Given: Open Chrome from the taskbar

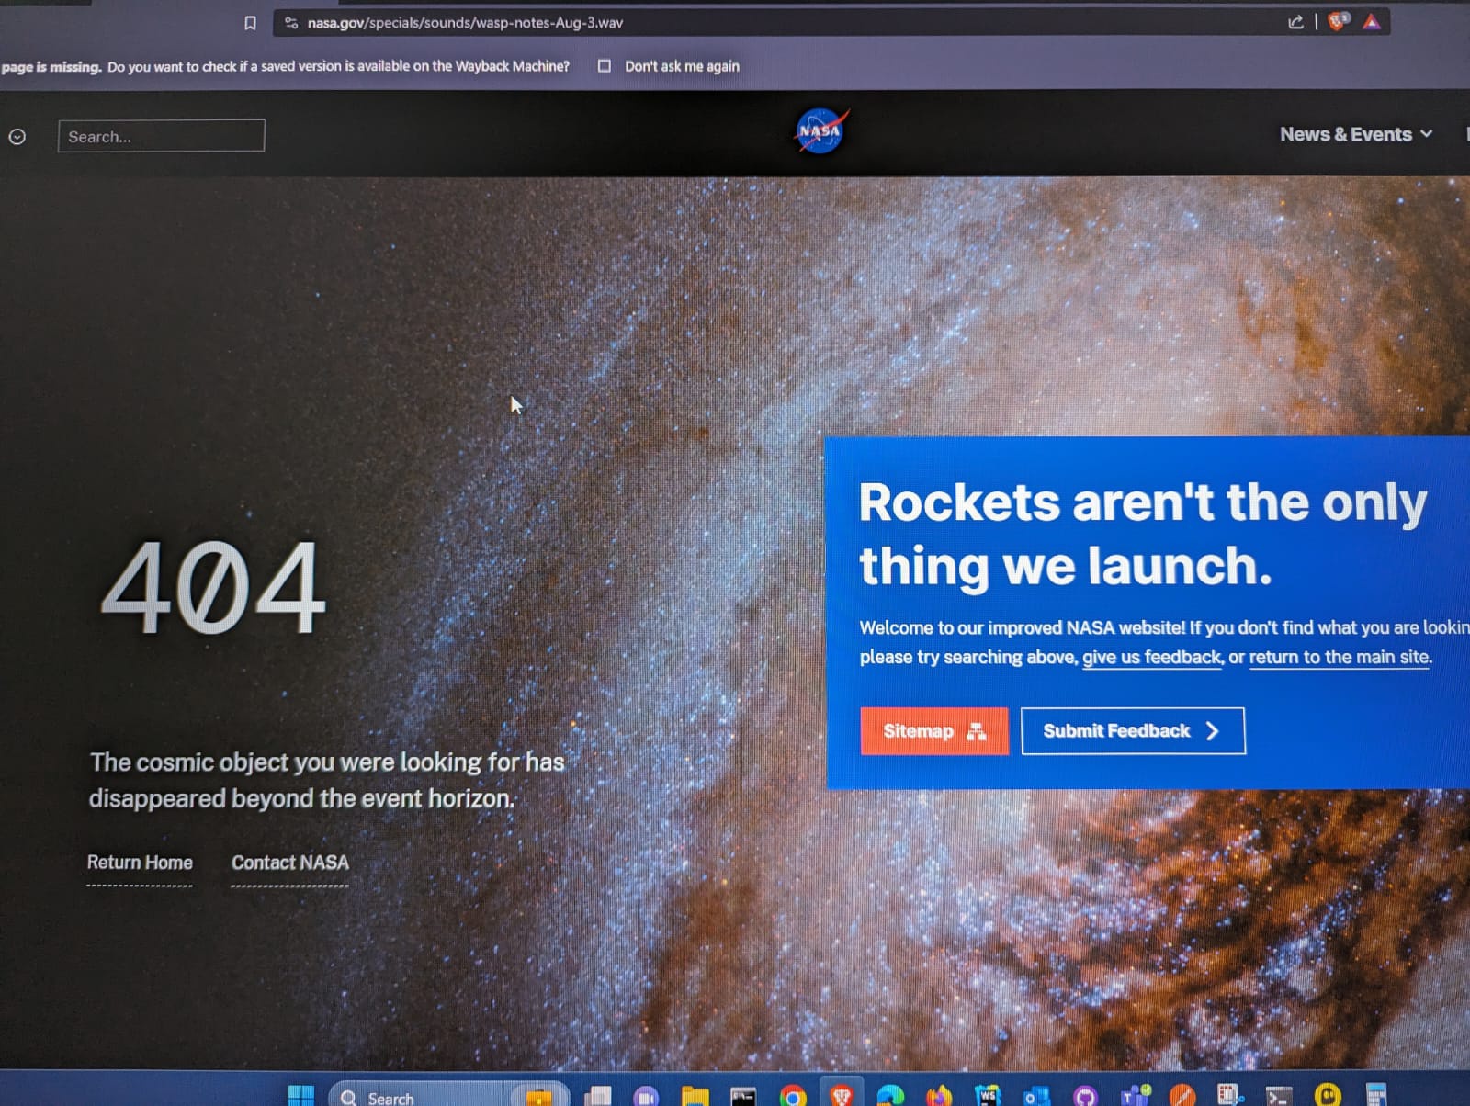Looking at the screenshot, I should 792,1096.
